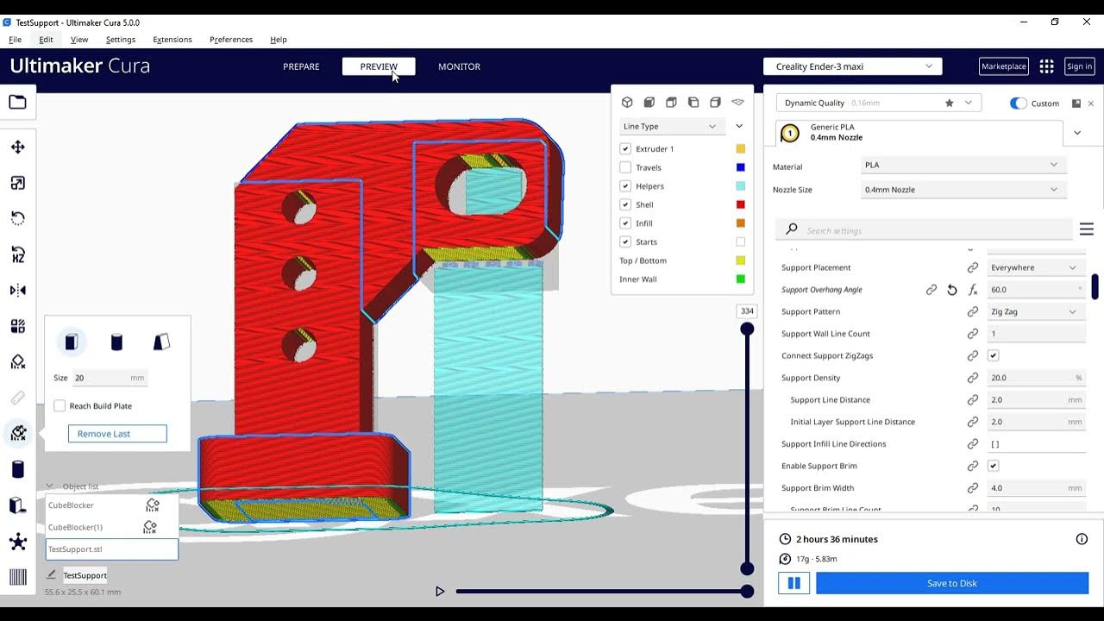Viewport: 1104px width, 621px height.
Task: Click link icon for Support Density
Action: [972, 378]
